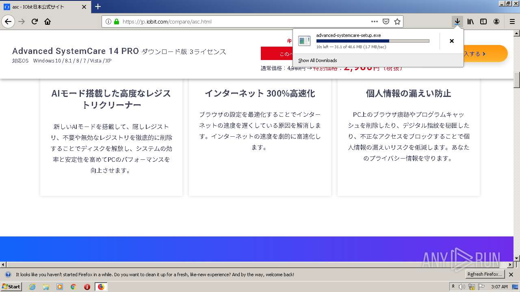Open media player from taskbar
Image resolution: width=520 pixels, height=292 pixels.
pyautogui.click(x=60, y=287)
